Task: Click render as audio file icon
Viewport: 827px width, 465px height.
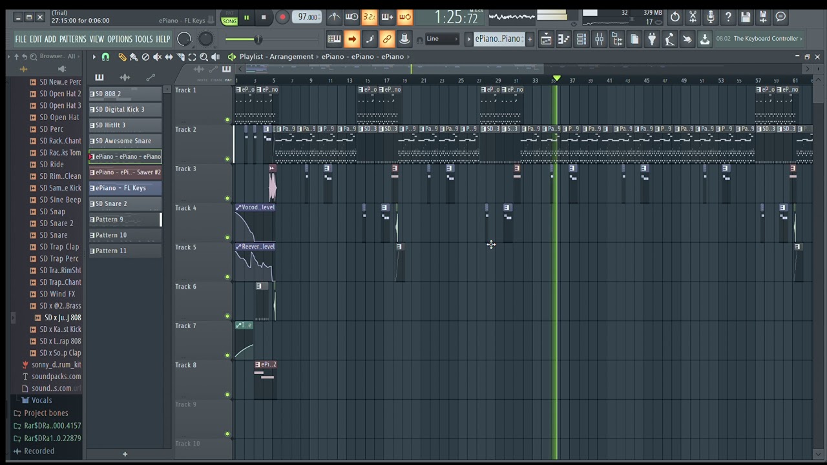Action: pos(763,17)
